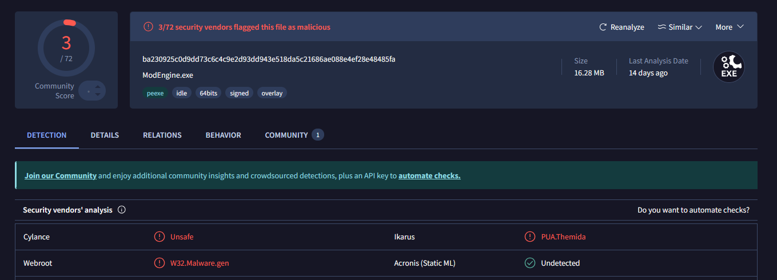Click the alert icon beside W32.Malware.gen

pyautogui.click(x=159, y=263)
